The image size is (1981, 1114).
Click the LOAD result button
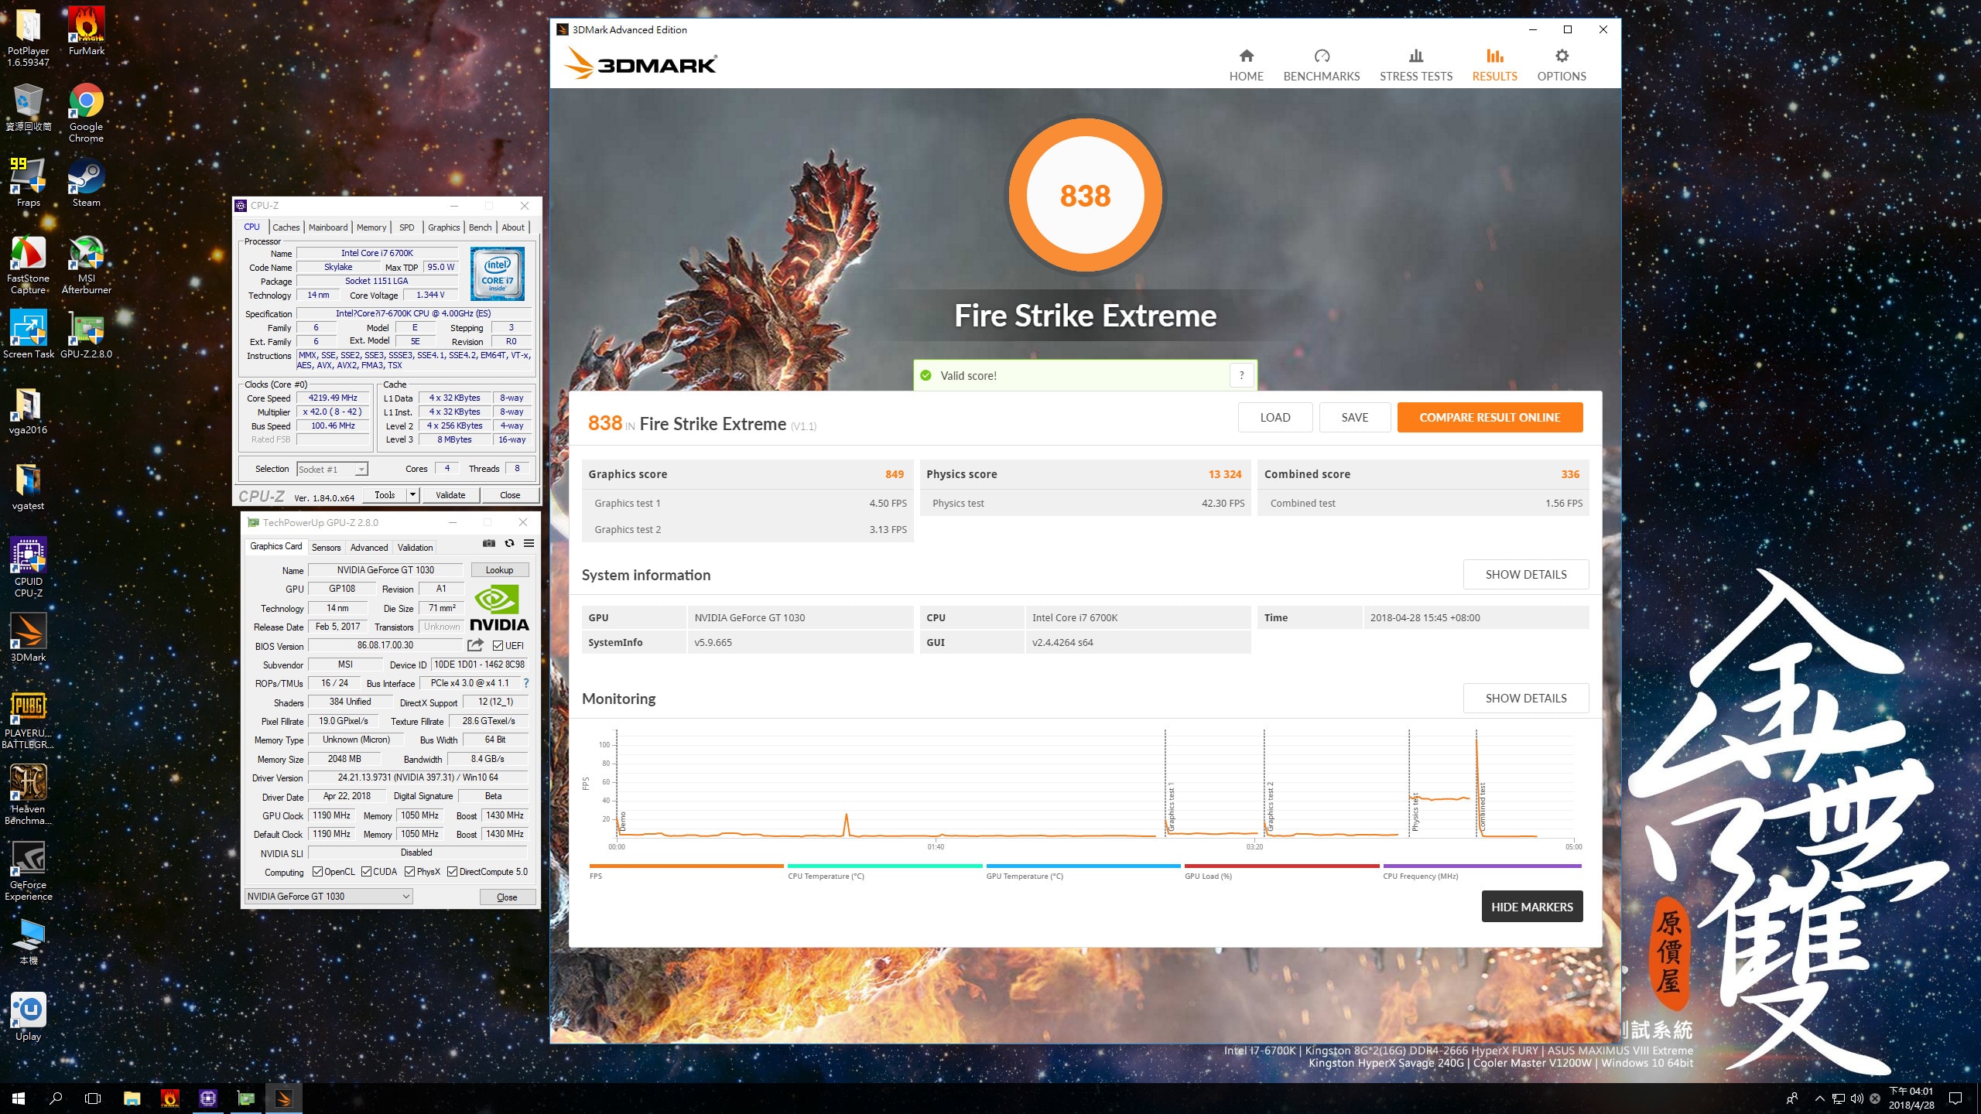[x=1275, y=418]
